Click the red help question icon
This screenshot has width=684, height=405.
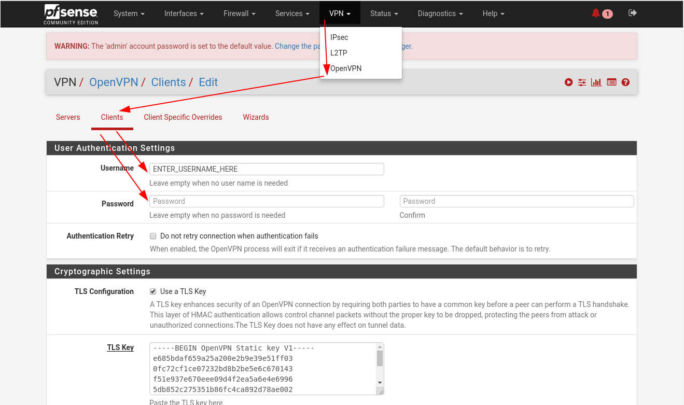[x=625, y=82]
